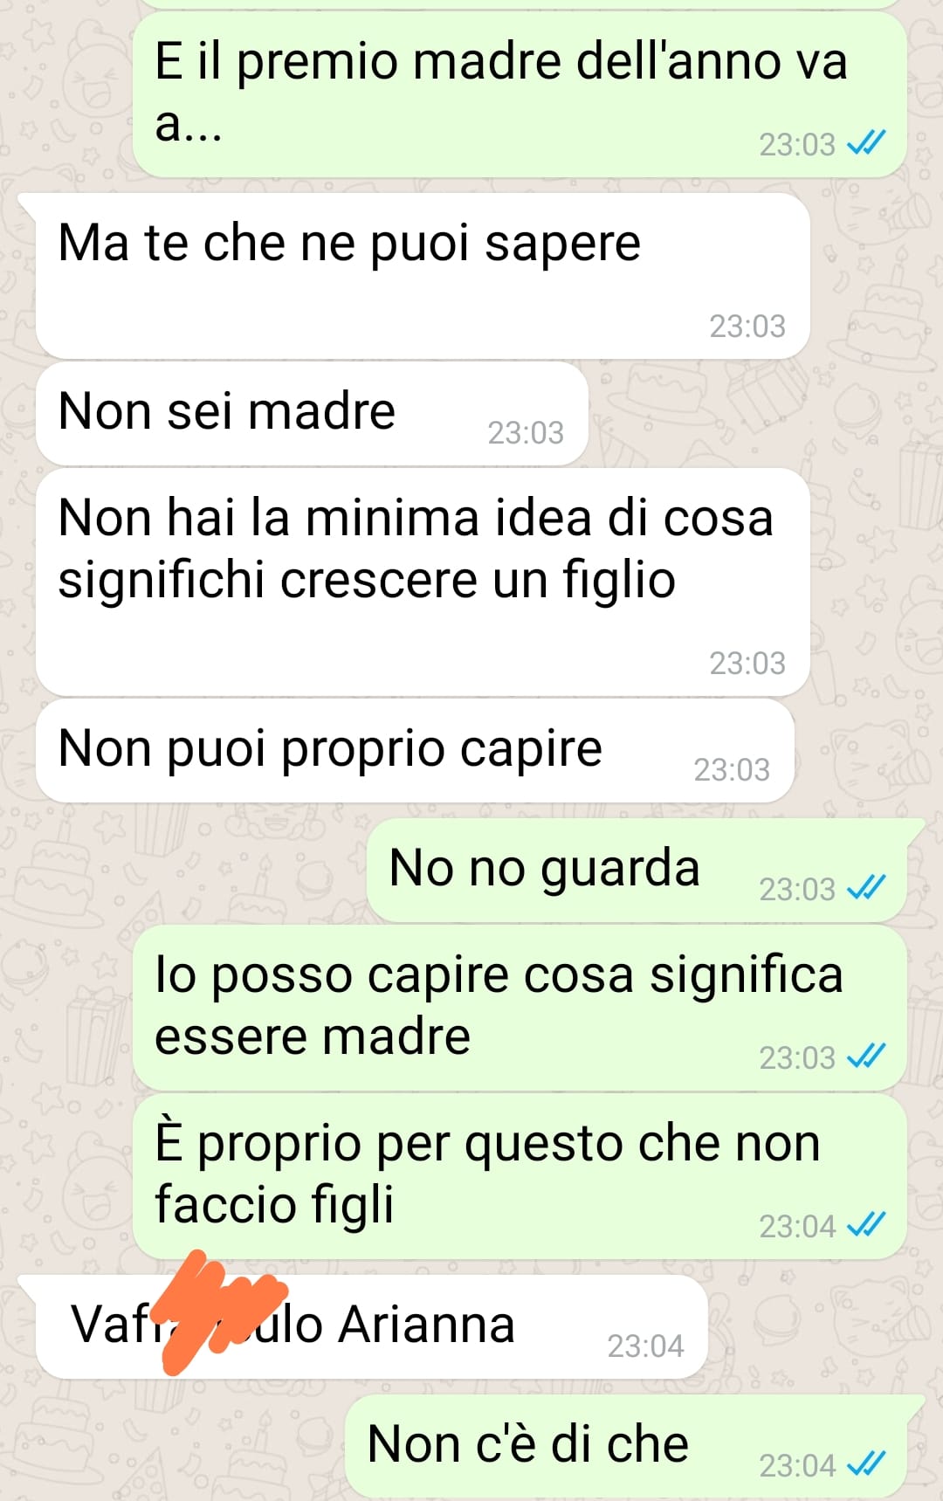
Task: Tap the 23:03 timestamp under "Ma te che ne puoi sapere"
Action: (x=747, y=326)
